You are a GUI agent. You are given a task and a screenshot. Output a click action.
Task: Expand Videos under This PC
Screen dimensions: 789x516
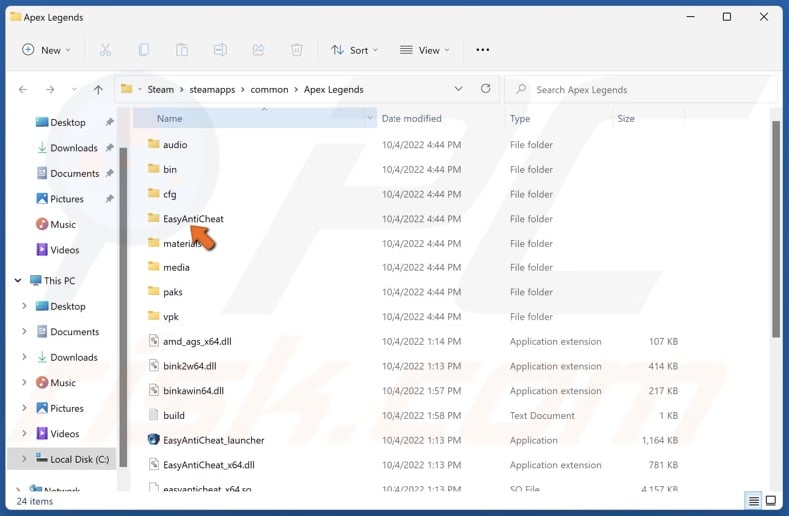(x=24, y=433)
